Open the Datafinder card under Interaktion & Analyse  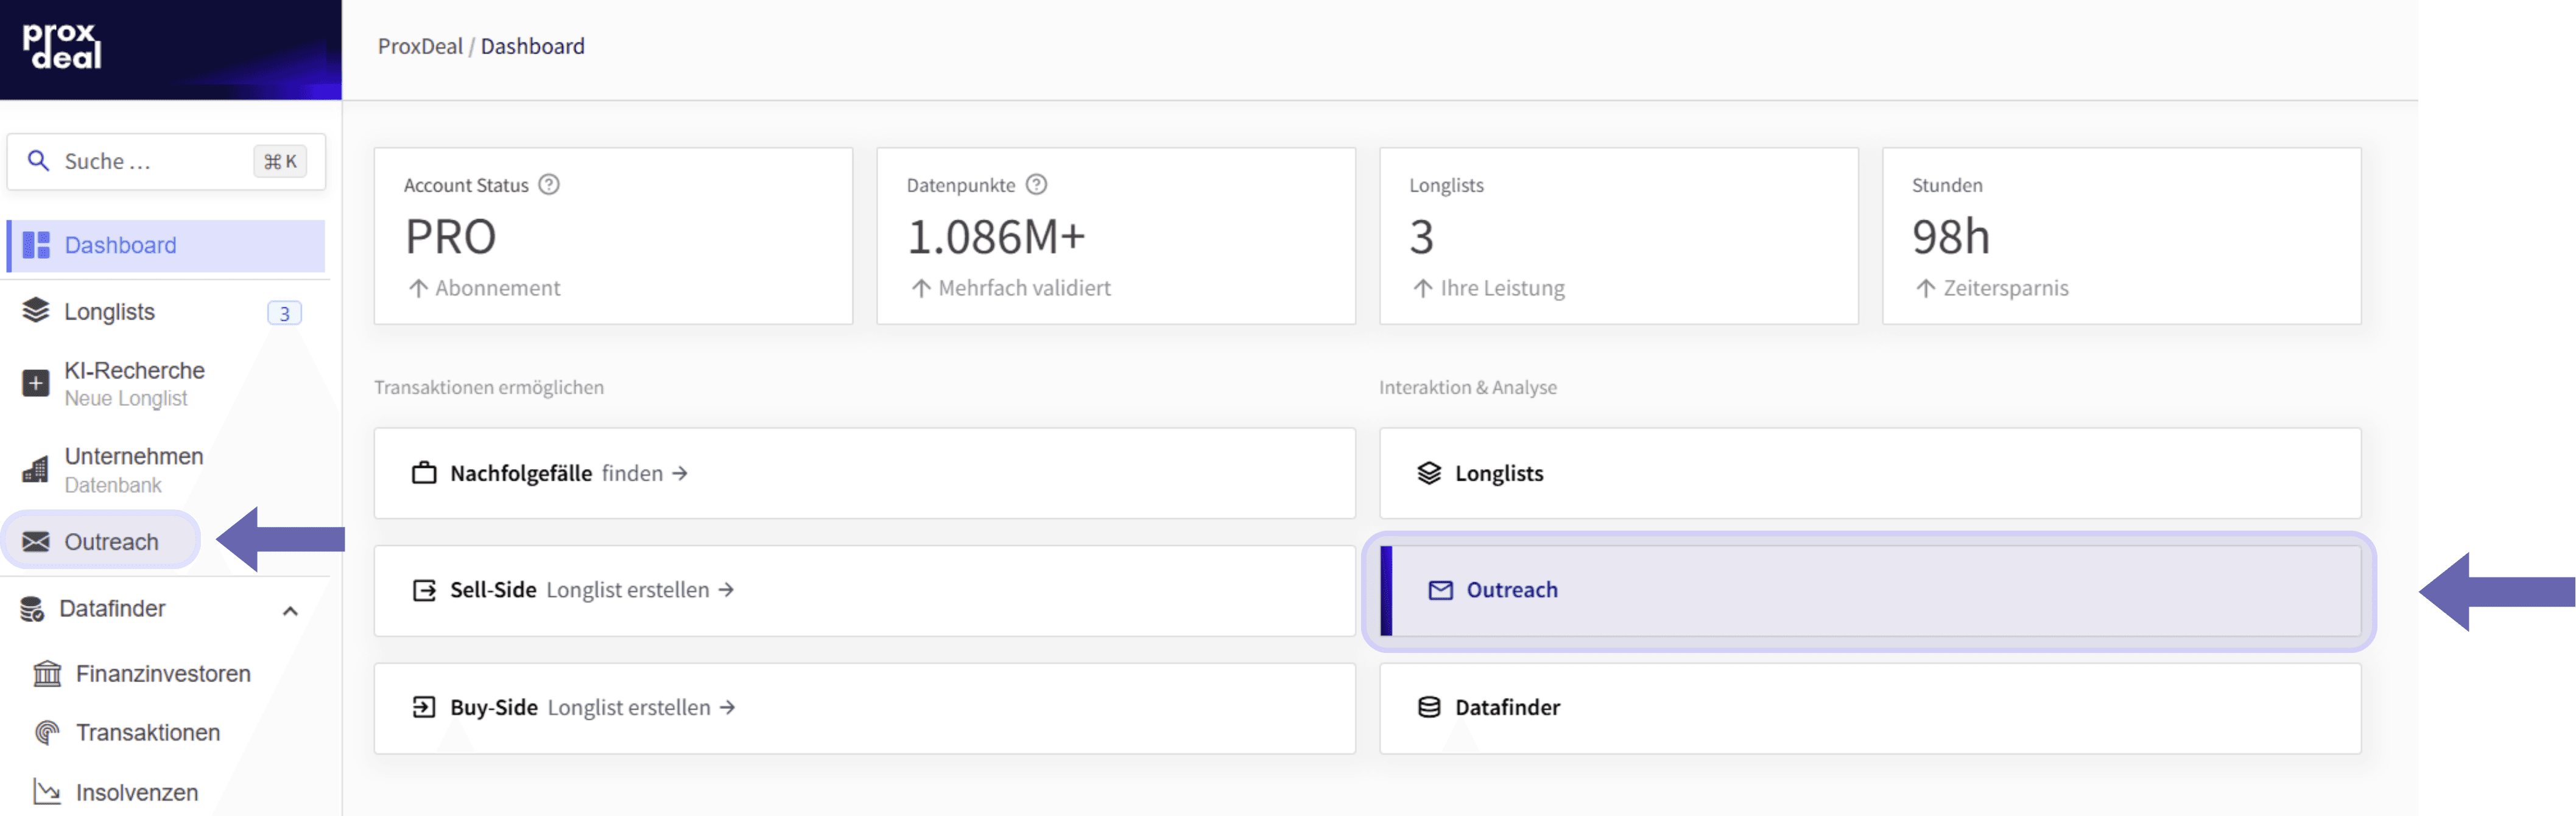pos(1870,708)
